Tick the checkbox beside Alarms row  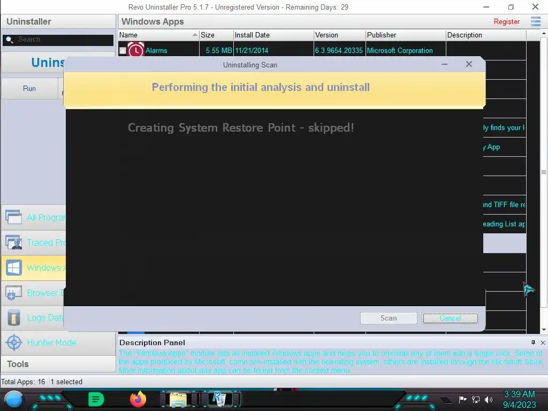pos(123,51)
